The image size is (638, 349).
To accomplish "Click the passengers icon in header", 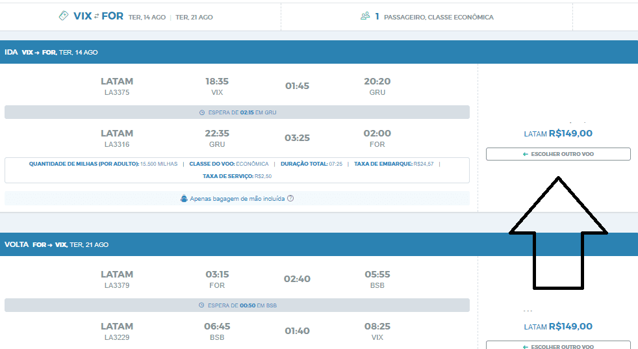I will tap(365, 16).
